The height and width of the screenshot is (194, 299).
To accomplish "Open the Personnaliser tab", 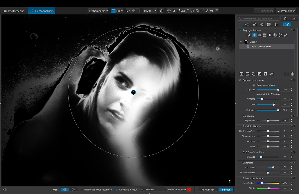I will [x=42, y=11].
